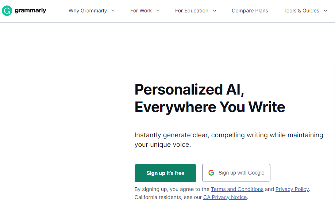The width and height of the screenshot is (335, 203).
Task: Click the Google G icon
Action: pyautogui.click(x=211, y=173)
